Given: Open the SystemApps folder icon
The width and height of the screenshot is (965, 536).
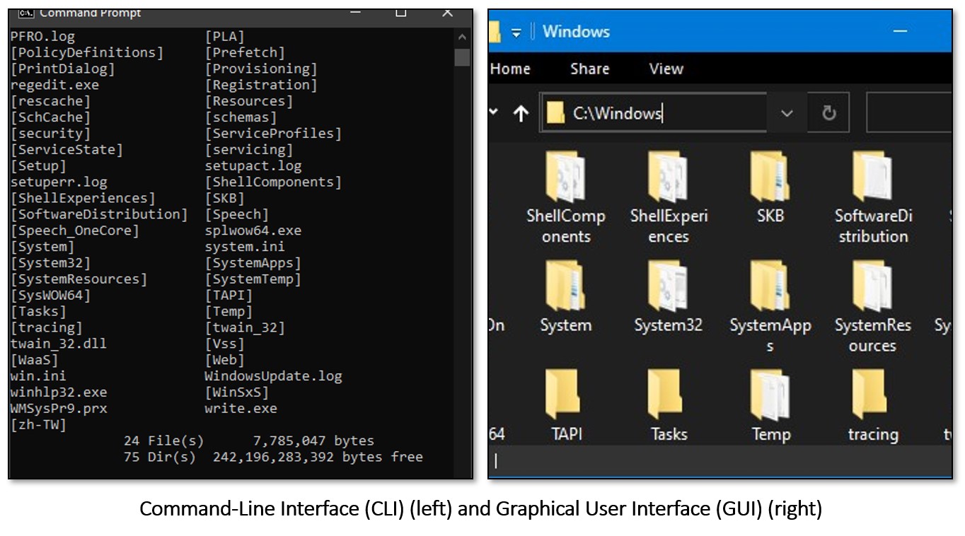Looking at the screenshot, I should pos(770,286).
